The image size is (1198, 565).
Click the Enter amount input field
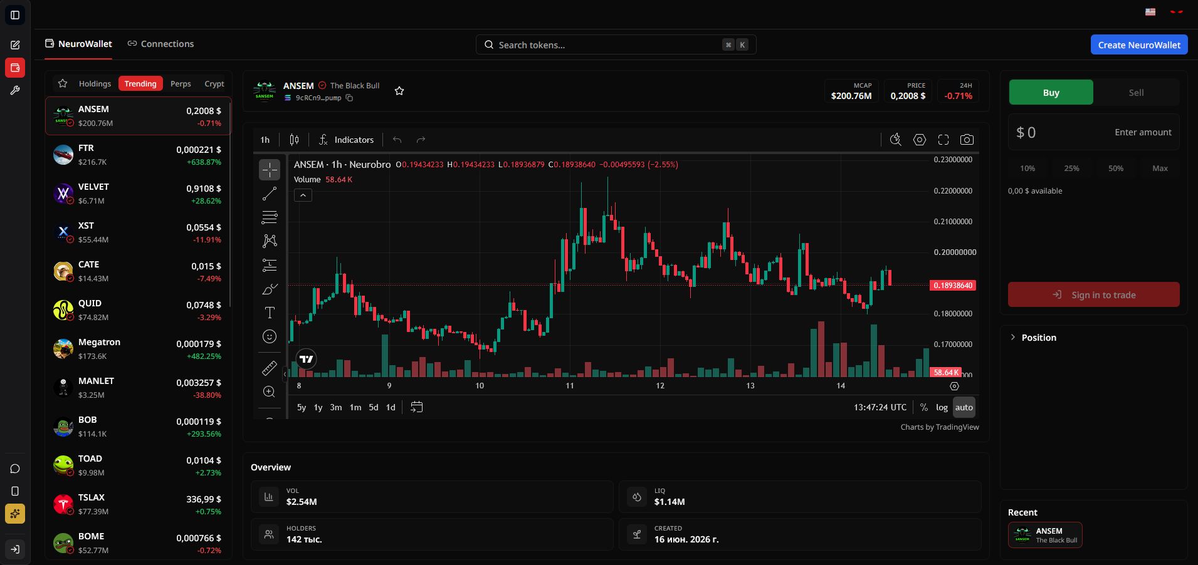point(1094,132)
